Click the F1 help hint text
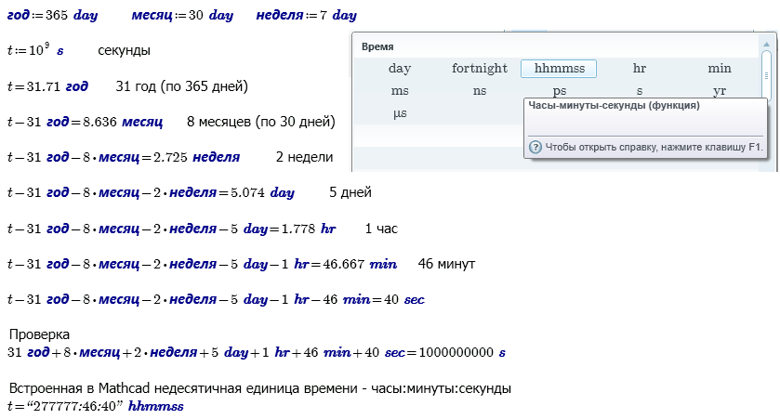 click(x=654, y=147)
